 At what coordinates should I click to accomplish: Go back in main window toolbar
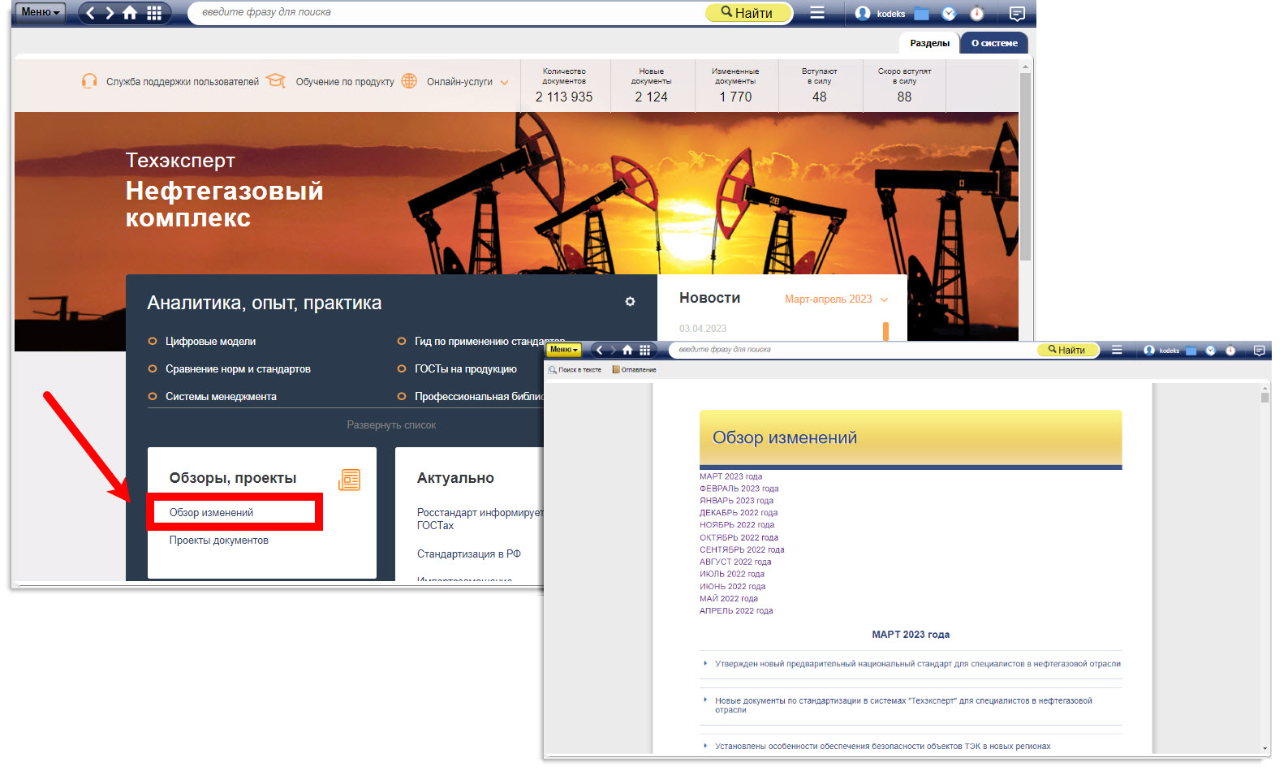click(90, 13)
